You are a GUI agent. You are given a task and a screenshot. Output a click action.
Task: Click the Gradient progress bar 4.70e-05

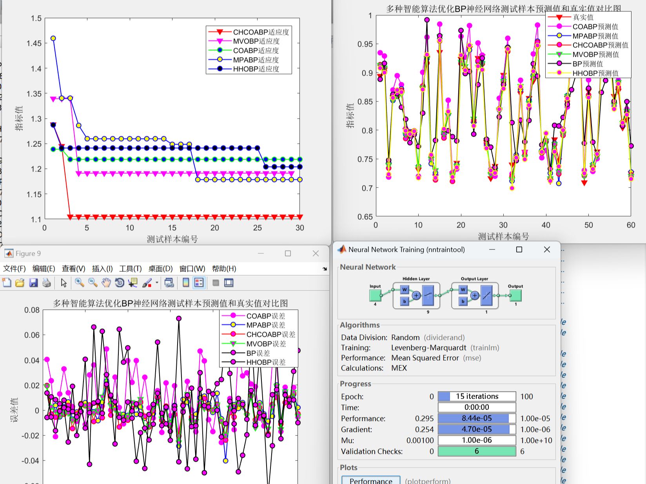point(477,429)
